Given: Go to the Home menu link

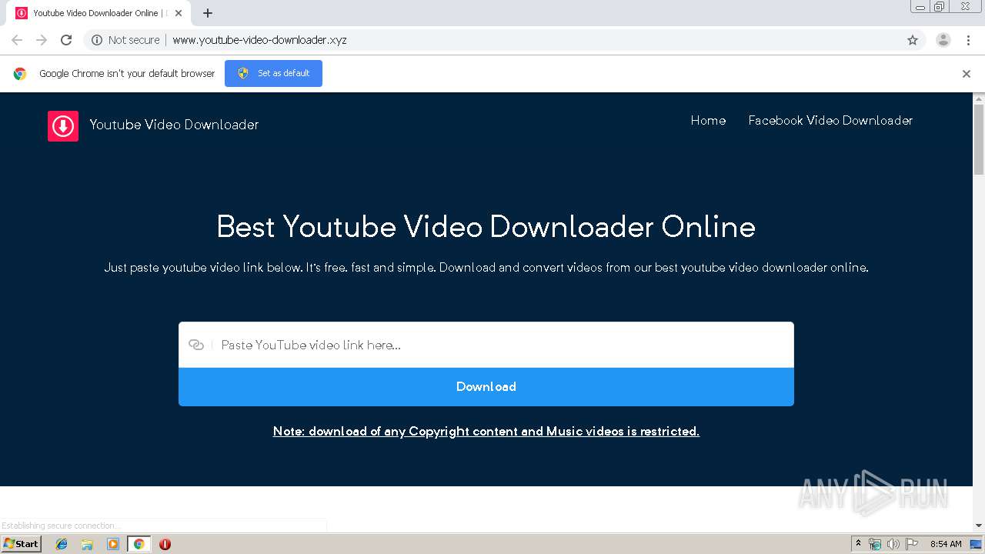Looking at the screenshot, I should pyautogui.click(x=708, y=120).
